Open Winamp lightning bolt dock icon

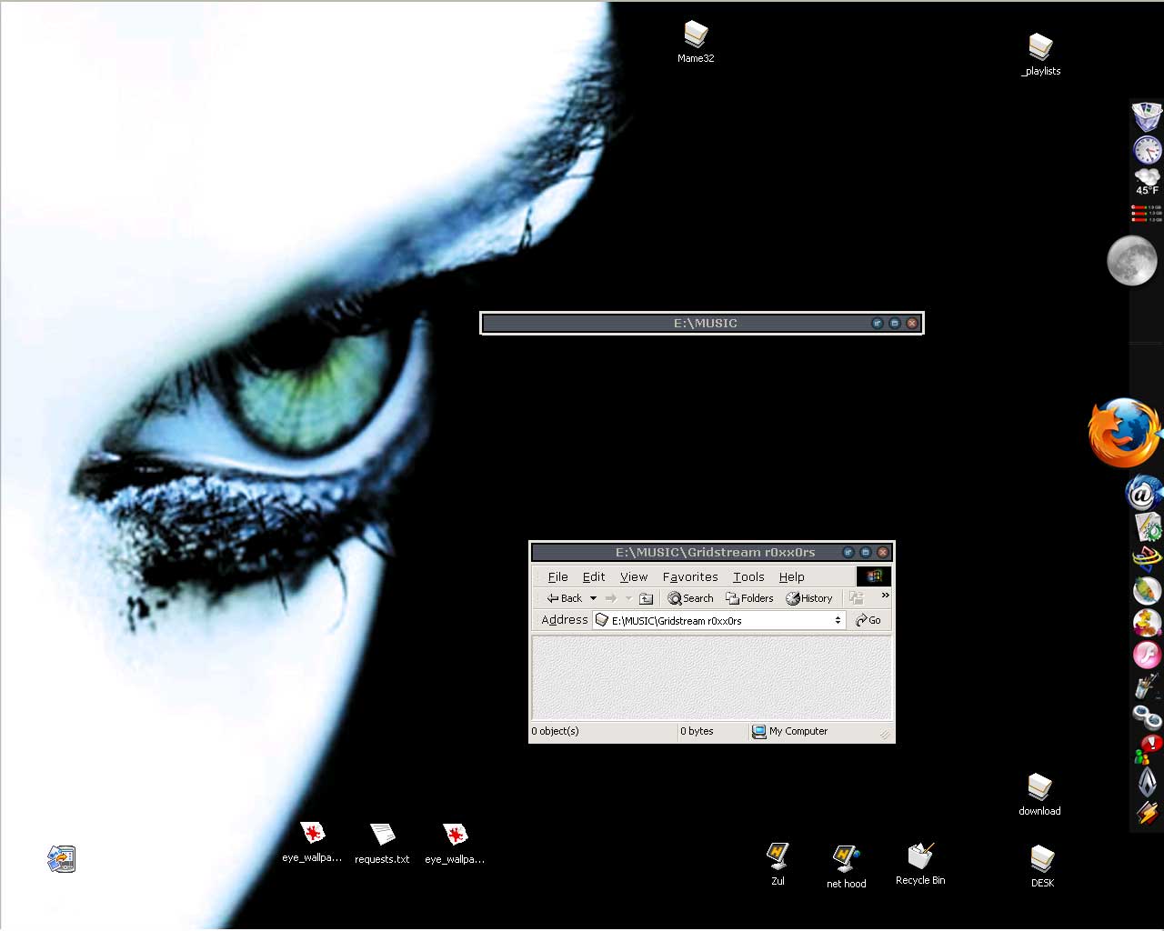coord(1147,811)
